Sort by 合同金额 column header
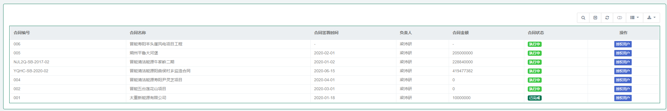 [x=461, y=33]
